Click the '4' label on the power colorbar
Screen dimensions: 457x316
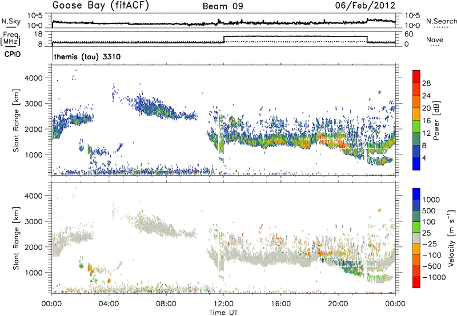[x=424, y=158]
